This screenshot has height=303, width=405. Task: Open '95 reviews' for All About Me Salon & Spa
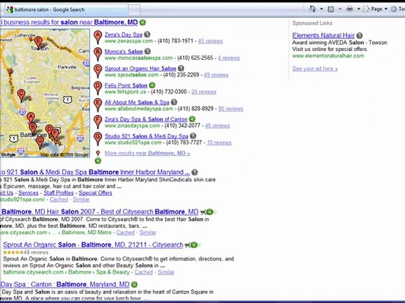[x=231, y=109]
